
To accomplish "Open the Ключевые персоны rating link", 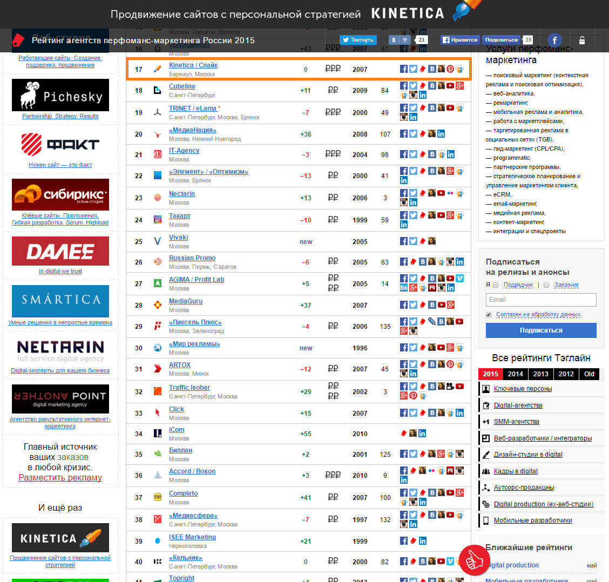I will coord(523,389).
